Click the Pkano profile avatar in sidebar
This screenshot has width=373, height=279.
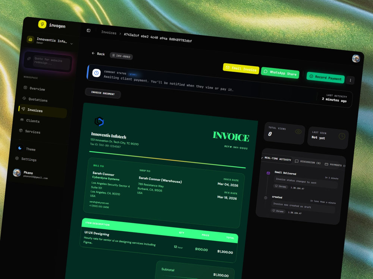click(x=17, y=173)
